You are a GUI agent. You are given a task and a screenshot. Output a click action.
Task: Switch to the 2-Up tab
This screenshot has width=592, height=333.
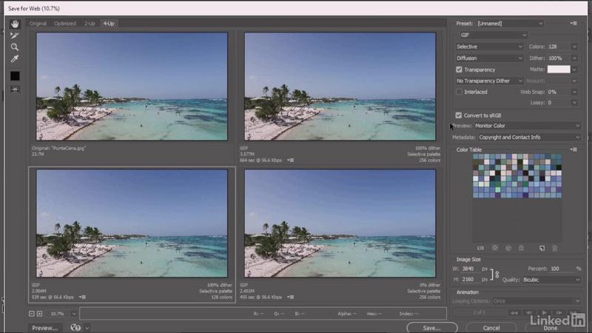tap(90, 24)
